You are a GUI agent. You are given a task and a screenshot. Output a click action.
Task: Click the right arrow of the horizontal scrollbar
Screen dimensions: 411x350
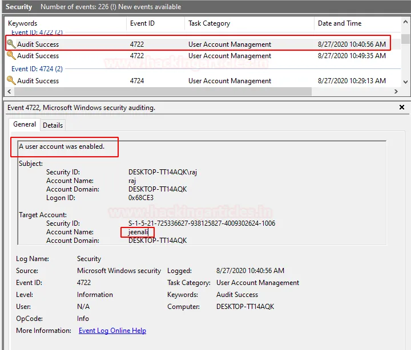(x=396, y=92)
